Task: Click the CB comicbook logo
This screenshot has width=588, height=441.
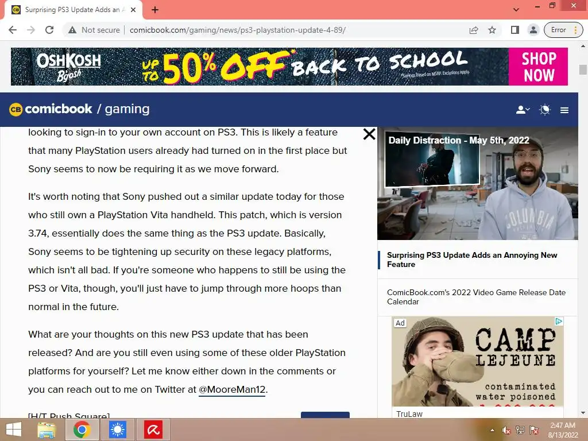Action: pyautogui.click(x=51, y=109)
